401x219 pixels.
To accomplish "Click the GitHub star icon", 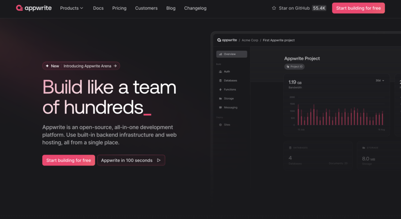I will point(274,8).
